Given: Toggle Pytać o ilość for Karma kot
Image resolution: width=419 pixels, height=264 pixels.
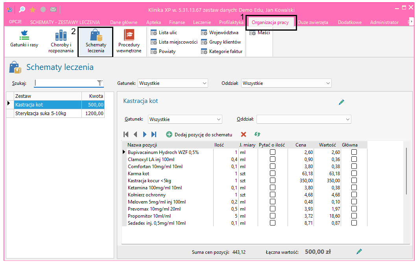Looking at the screenshot, I should (273, 174).
